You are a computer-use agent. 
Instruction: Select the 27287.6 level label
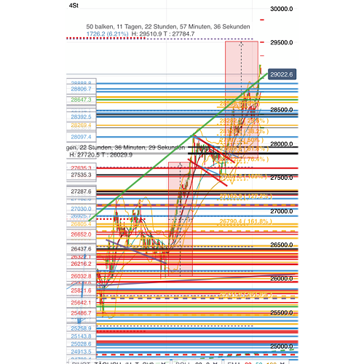tap(81, 191)
